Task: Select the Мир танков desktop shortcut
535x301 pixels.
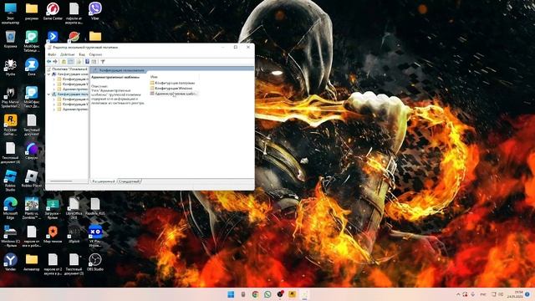Action: [x=53, y=235]
